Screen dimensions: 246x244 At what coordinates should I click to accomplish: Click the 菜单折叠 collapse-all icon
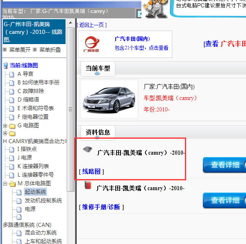pyautogui.click(x=35, y=50)
